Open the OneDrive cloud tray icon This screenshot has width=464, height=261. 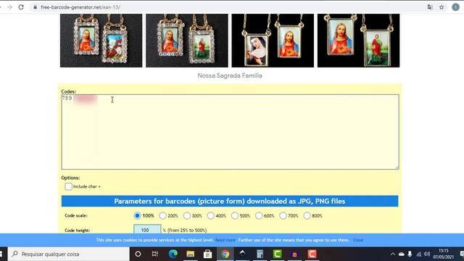pos(401,254)
